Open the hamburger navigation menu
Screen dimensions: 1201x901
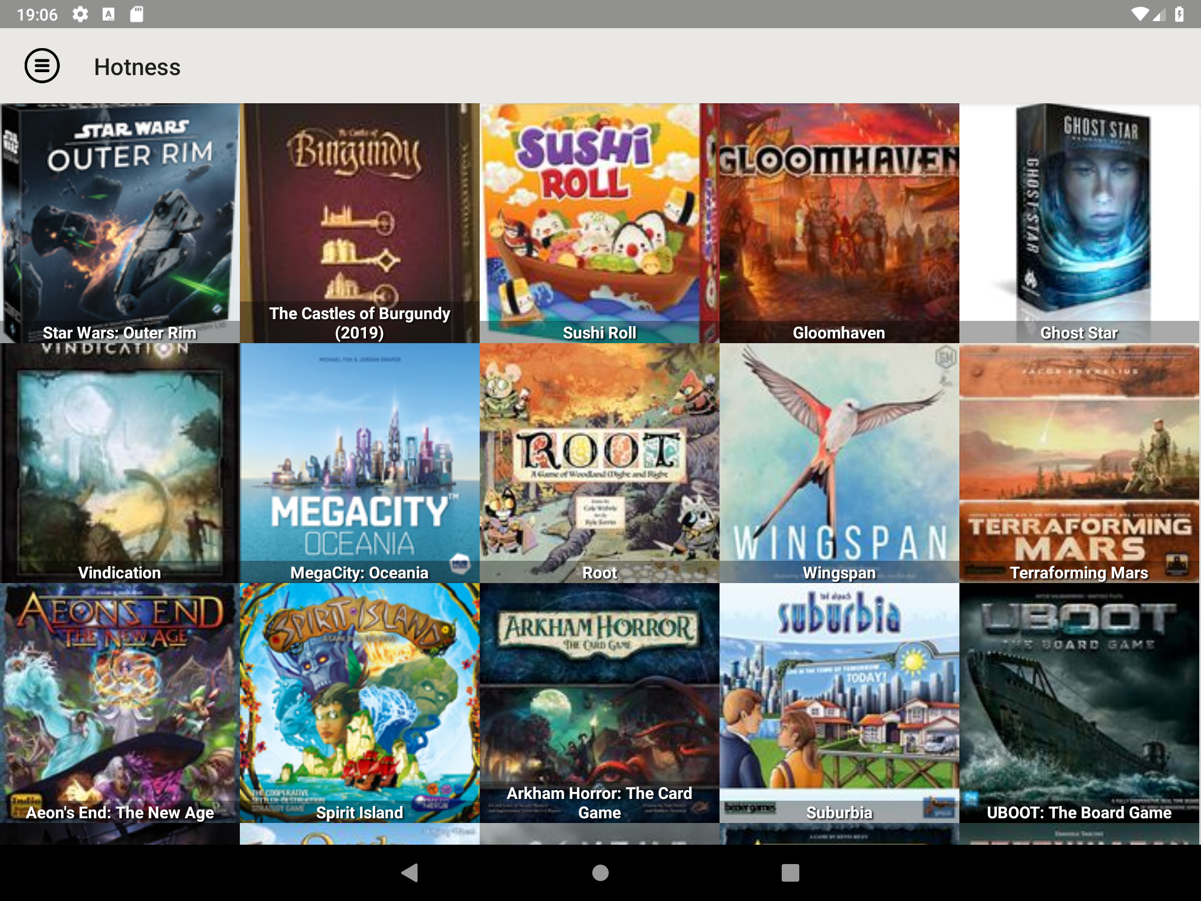[x=42, y=66]
